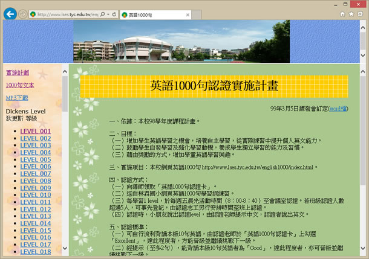Click the greyed forward navigation arrow

click(22, 14)
